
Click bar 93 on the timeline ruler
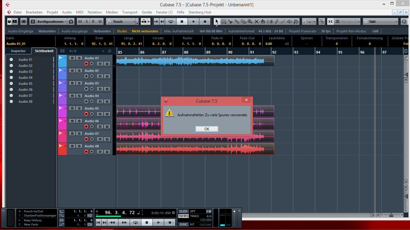tap(296, 52)
